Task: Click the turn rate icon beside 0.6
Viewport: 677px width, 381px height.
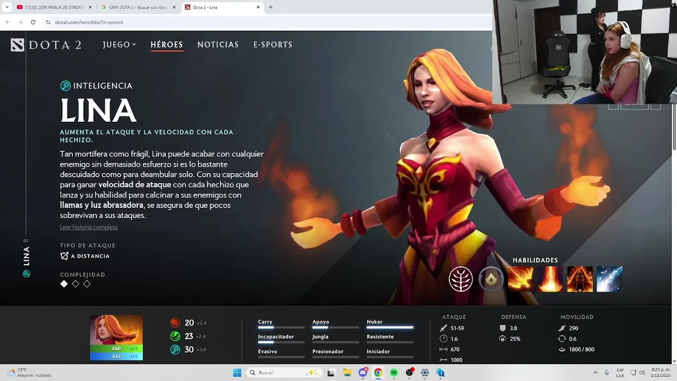Action: [562, 339]
